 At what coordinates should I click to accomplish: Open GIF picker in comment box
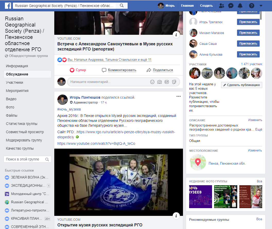pos(167,82)
